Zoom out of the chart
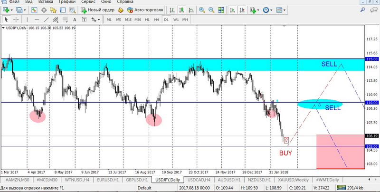This screenshot has width=380, height=192. tap(211, 10)
